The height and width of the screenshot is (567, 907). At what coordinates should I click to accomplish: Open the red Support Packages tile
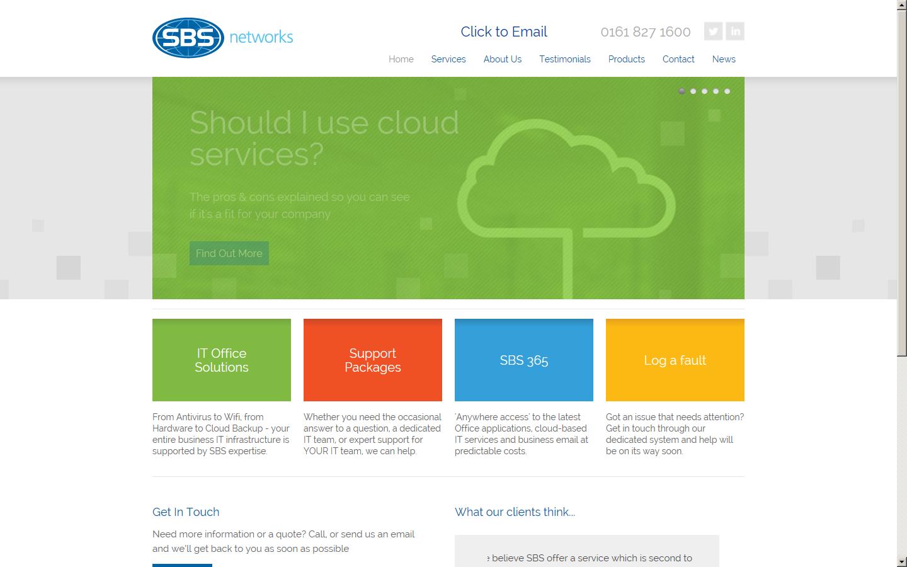click(x=373, y=360)
